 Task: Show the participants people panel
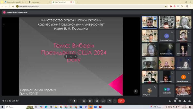coord(175,101)
